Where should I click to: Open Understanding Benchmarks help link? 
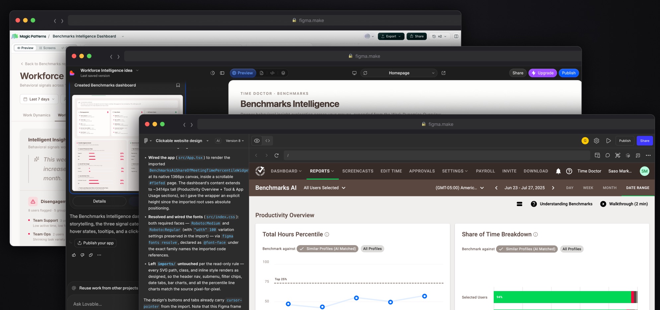561,204
